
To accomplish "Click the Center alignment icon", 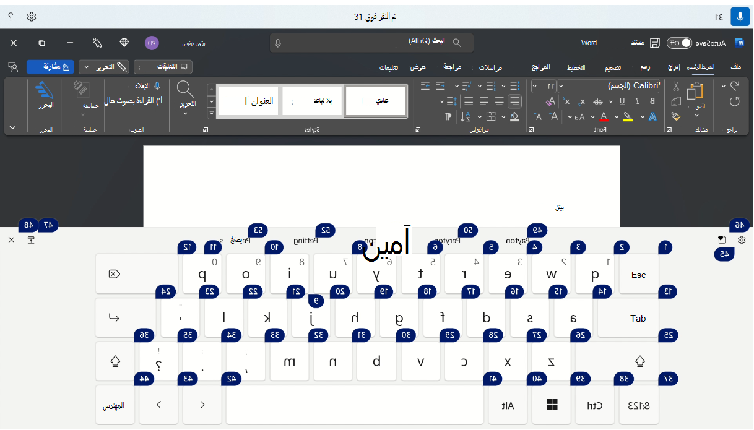I will point(500,101).
